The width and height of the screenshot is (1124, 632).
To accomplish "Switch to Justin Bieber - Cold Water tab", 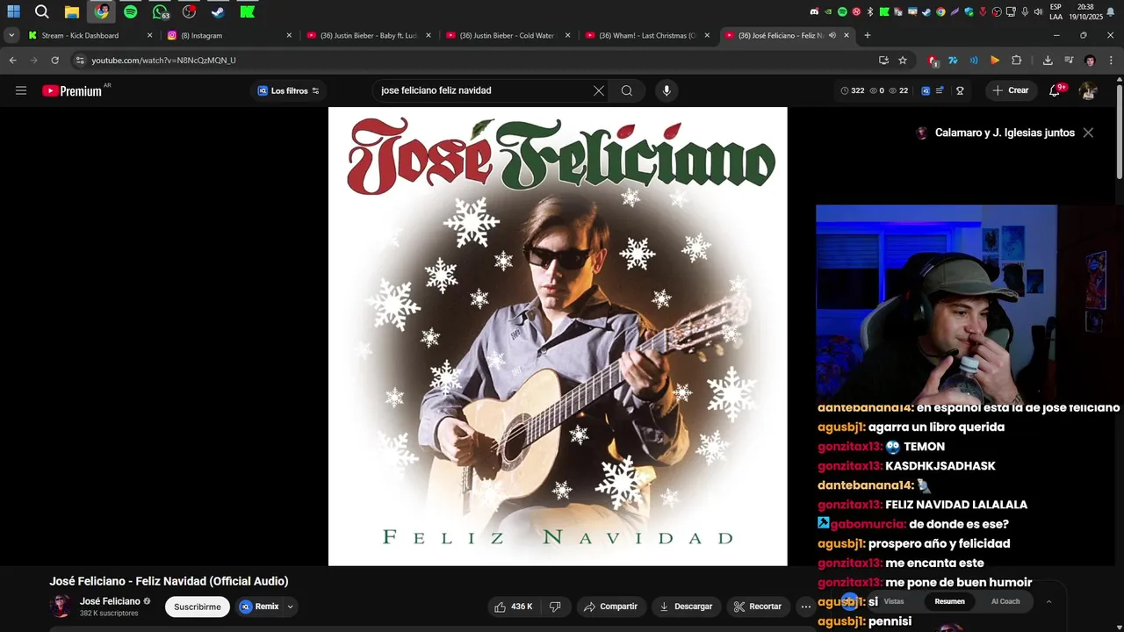I will pos(508,35).
